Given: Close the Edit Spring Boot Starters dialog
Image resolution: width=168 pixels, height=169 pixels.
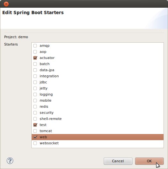Looking at the screenshot, I should 6,4.
